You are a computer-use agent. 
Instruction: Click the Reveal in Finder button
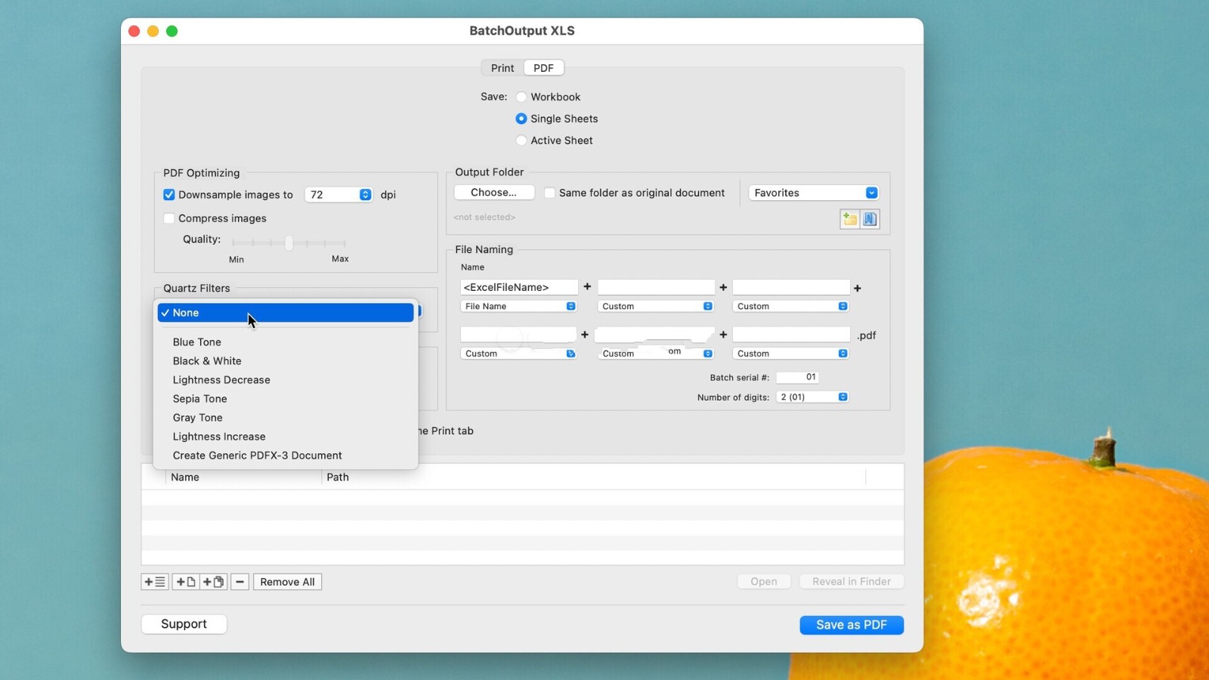click(852, 581)
